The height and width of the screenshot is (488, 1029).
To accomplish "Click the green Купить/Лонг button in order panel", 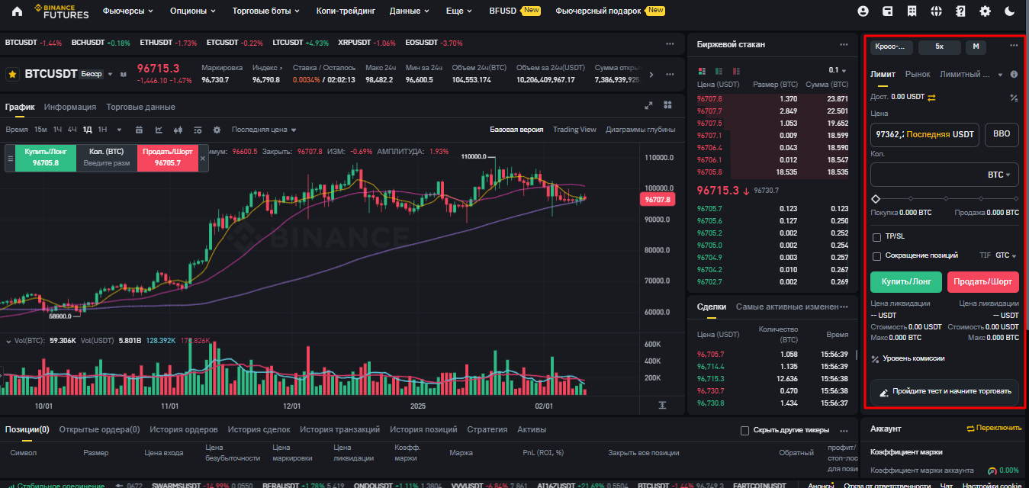I will [x=905, y=282].
